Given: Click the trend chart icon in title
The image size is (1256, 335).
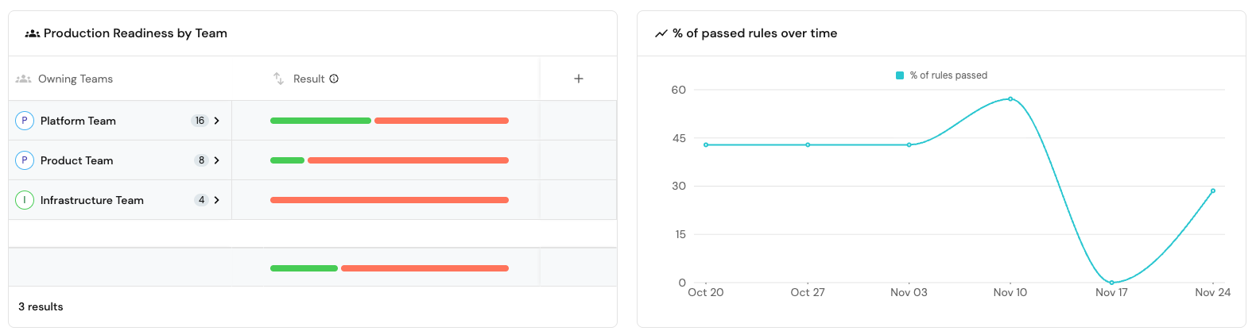Looking at the screenshot, I should click(661, 33).
